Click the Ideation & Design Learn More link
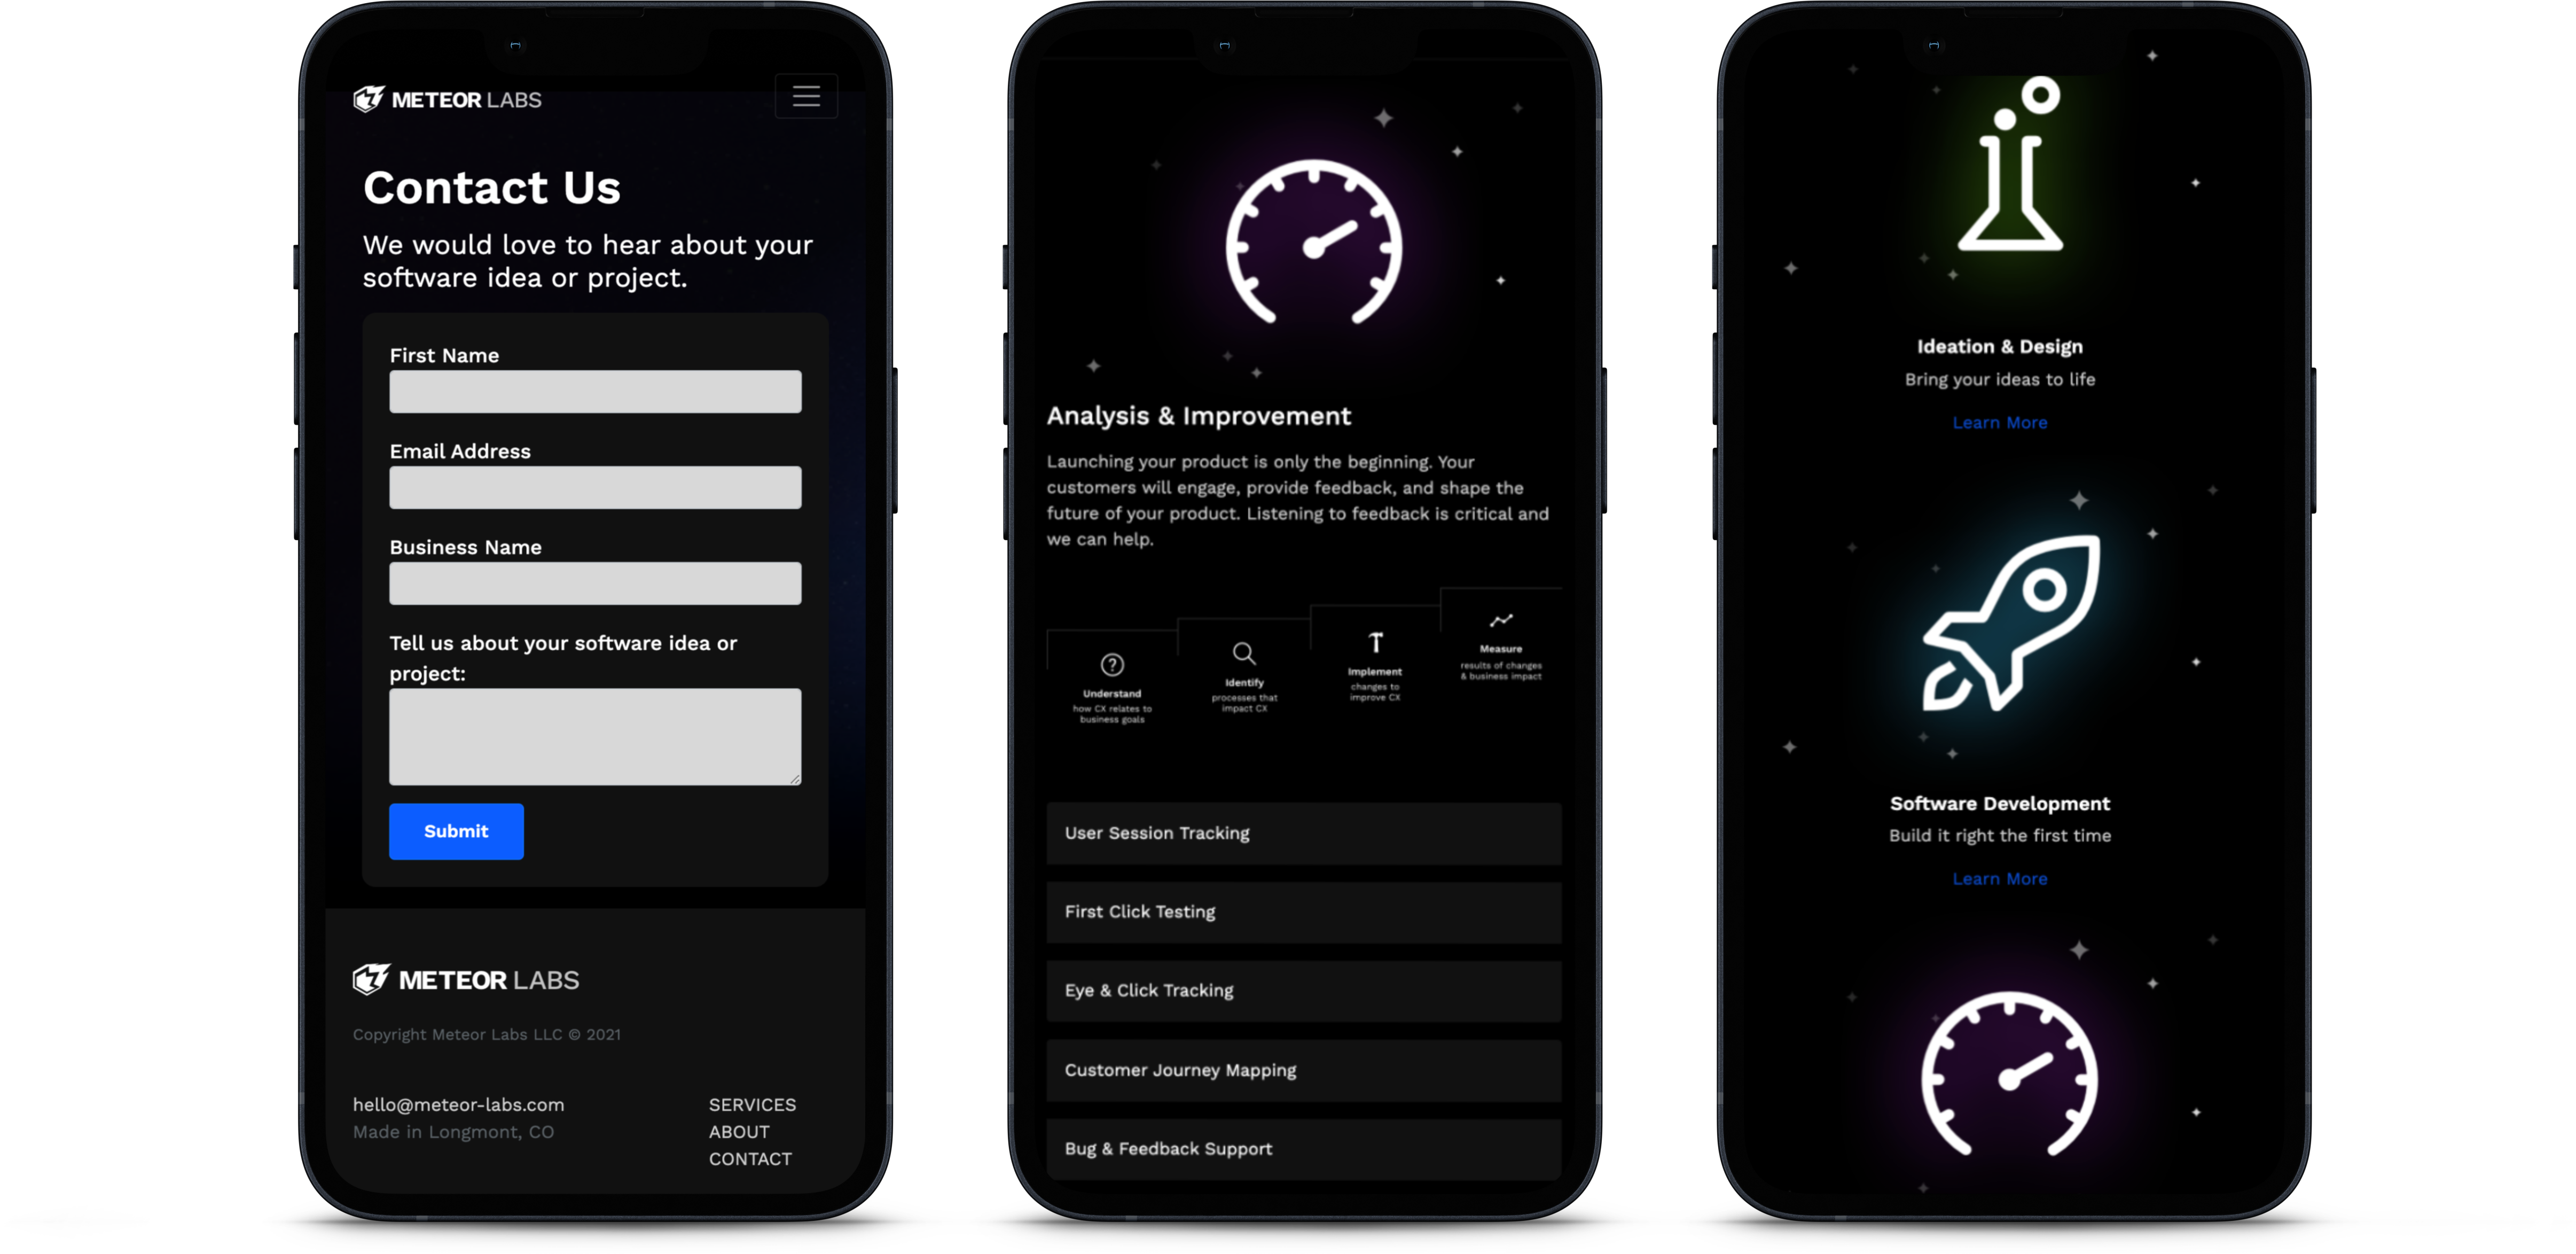This screenshot has height=1254, width=2576. (x=2001, y=424)
